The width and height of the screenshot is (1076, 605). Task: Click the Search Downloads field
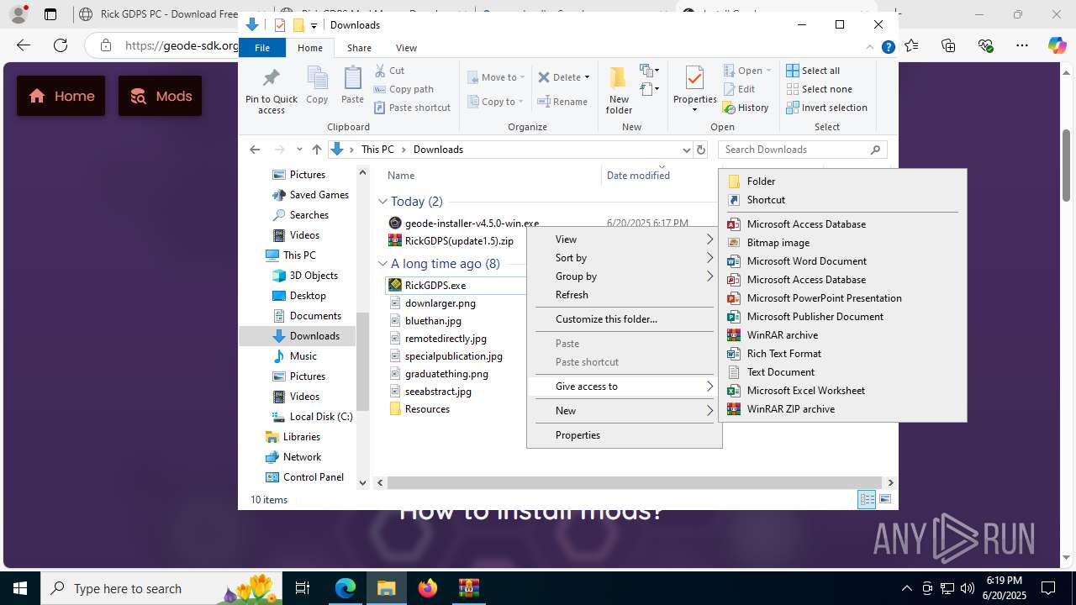[802, 150]
